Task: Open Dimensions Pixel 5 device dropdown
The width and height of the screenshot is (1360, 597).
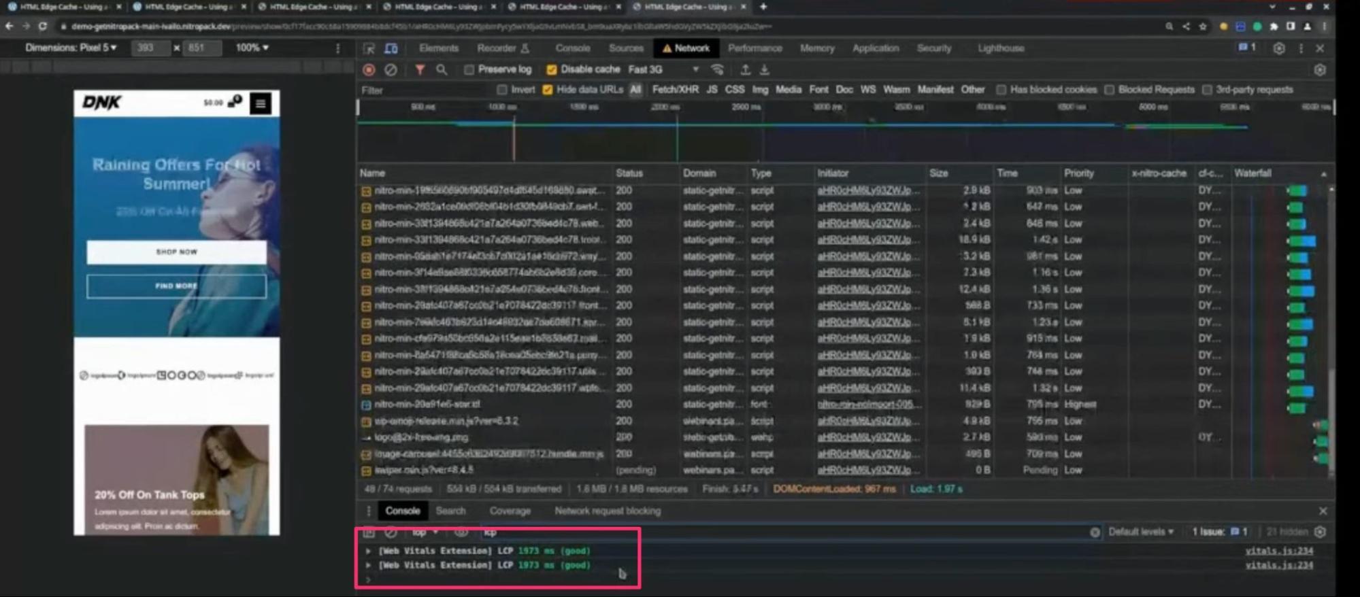Action: coord(71,48)
